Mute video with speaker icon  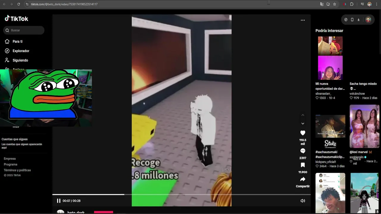point(303,201)
